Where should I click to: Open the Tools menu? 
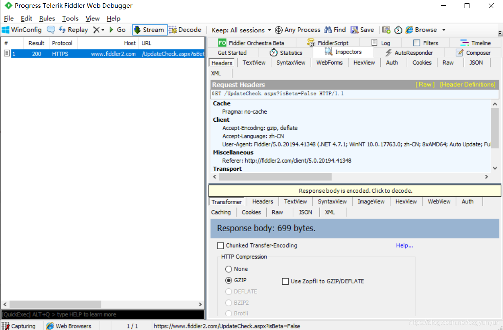pyautogui.click(x=70, y=18)
